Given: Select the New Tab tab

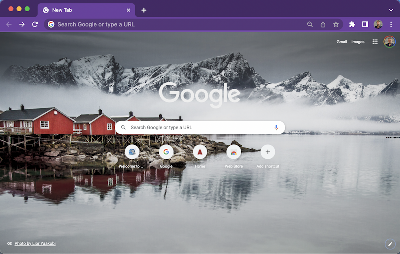Looking at the screenshot, I should 87,10.
